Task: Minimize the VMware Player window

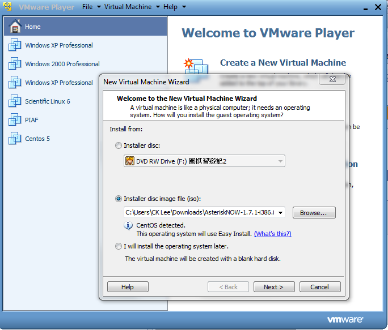Action: [365, 9]
